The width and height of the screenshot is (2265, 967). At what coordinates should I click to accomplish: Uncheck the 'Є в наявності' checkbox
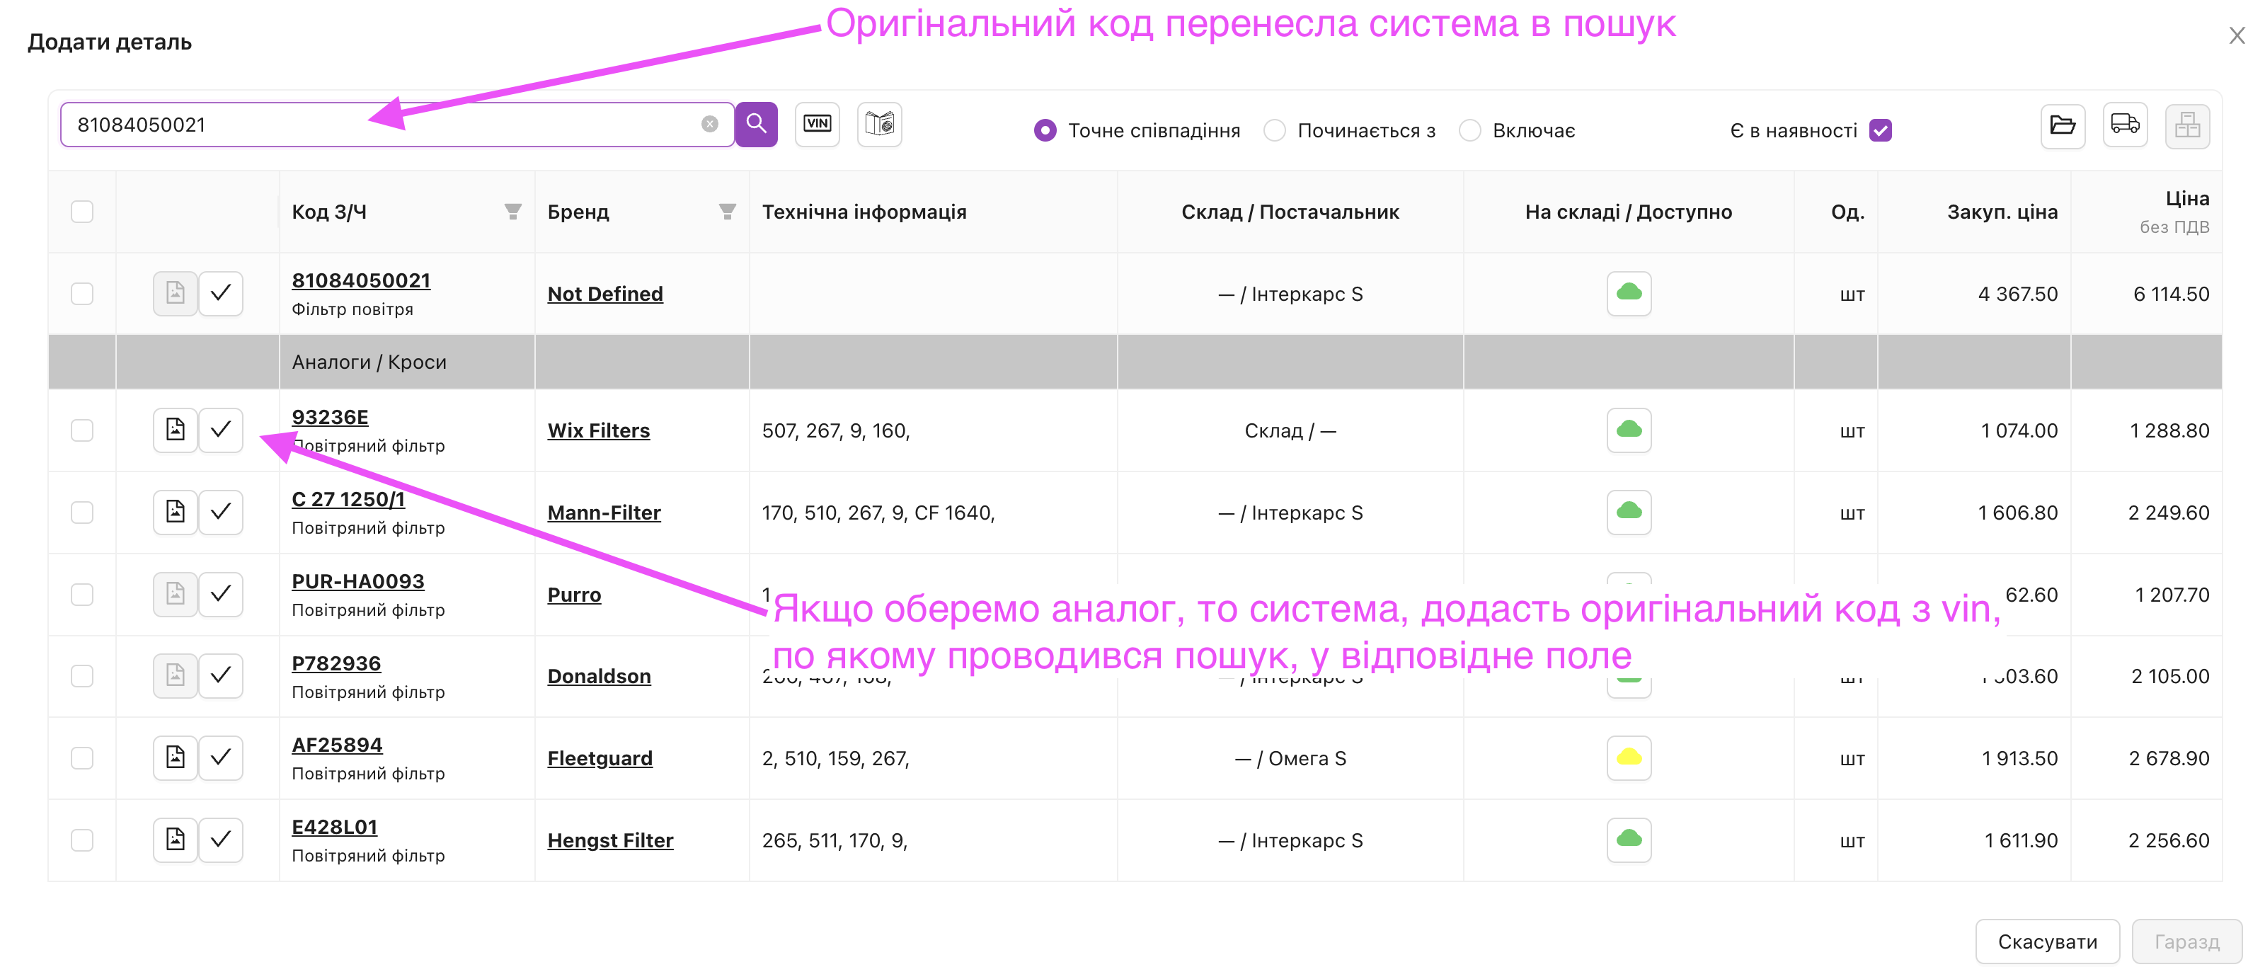pyautogui.click(x=1880, y=131)
